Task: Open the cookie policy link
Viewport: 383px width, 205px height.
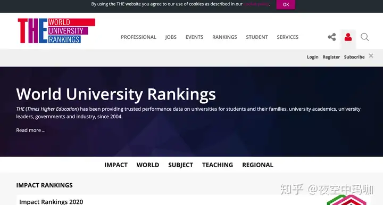Action: pos(256,4)
